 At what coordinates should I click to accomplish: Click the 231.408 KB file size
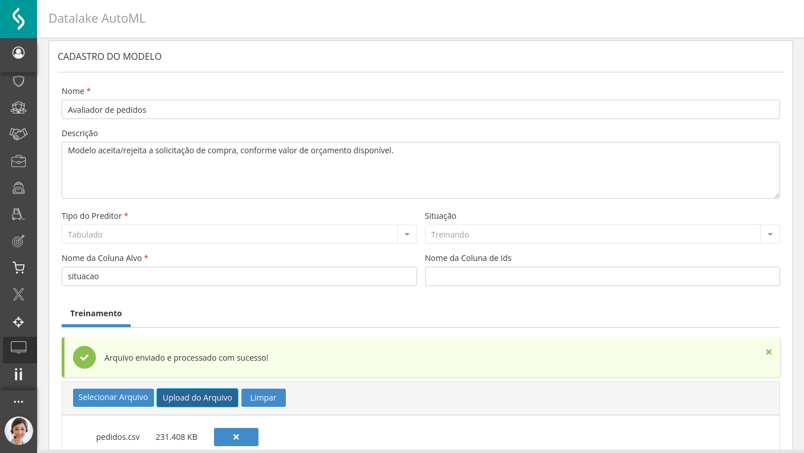coord(176,437)
